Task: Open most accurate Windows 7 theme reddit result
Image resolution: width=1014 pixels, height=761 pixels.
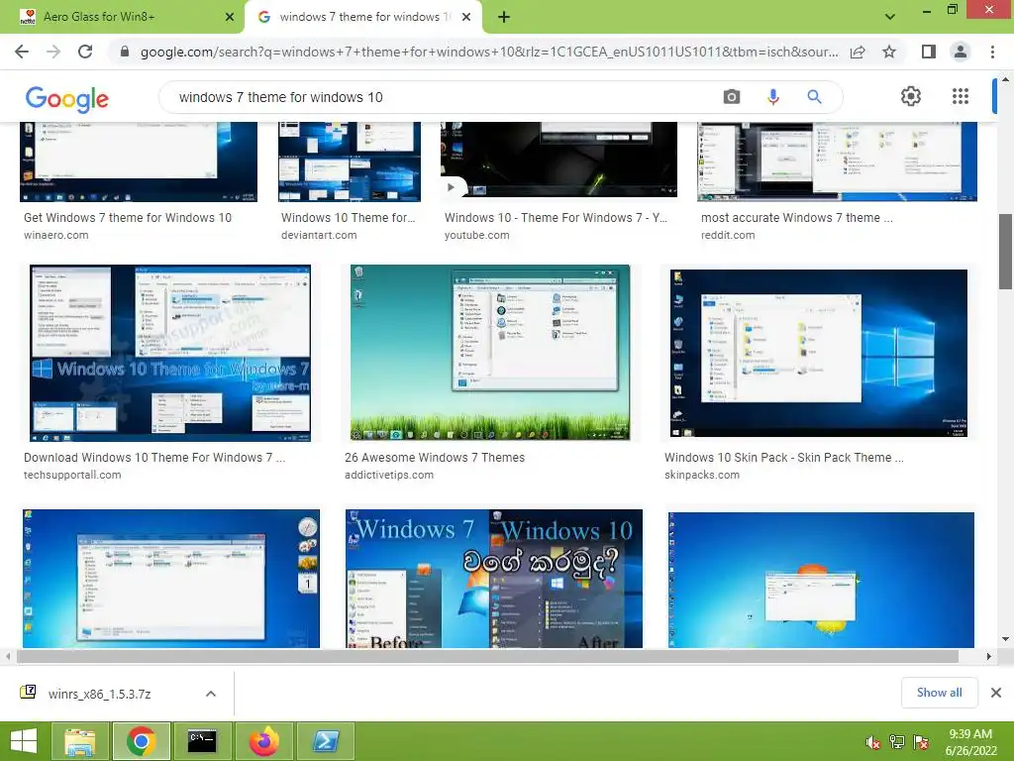Action: coord(797,218)
